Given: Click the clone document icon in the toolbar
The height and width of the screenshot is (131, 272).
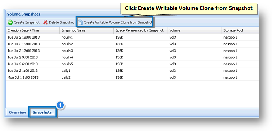Looking at the screenshot, I should pos(80,22).
